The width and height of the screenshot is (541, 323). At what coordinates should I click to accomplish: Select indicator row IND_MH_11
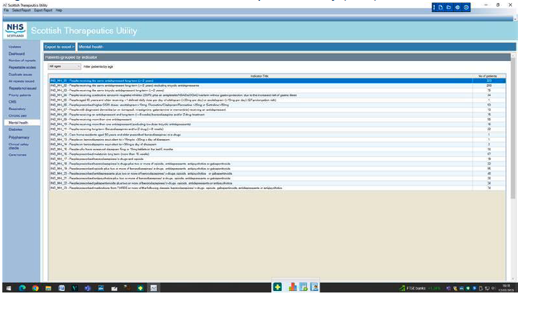coord(277,129)
